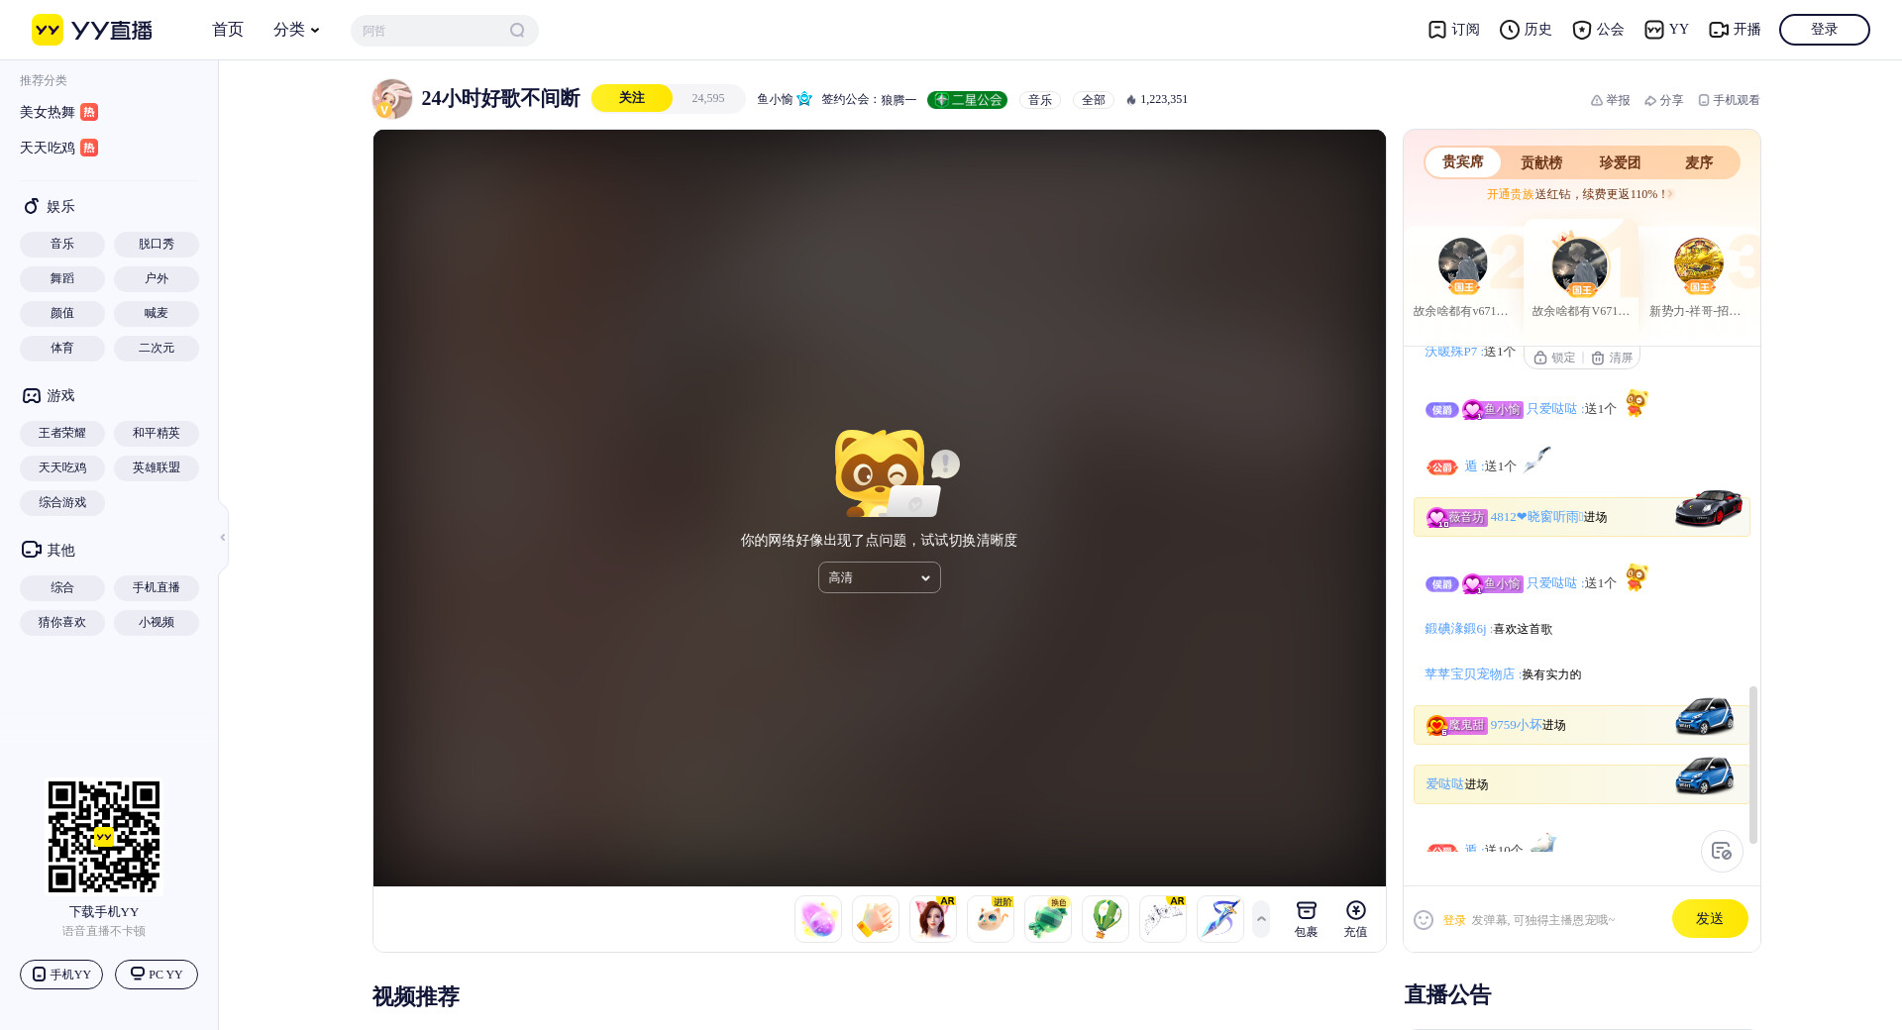This screenshot has width=1902, height=1030.
Task: Choose 英雄联盟 game category
Action: [157, 467]
